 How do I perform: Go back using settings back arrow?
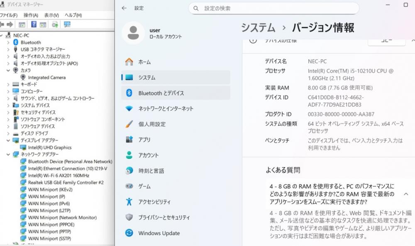124,8
